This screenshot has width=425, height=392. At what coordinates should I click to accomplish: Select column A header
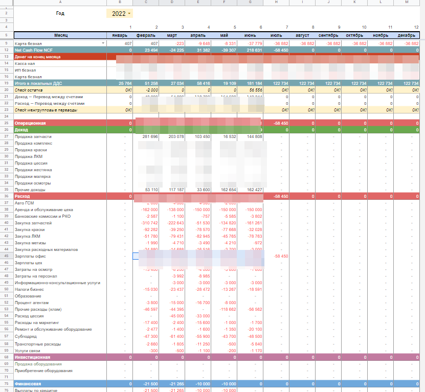click(60, 2)
